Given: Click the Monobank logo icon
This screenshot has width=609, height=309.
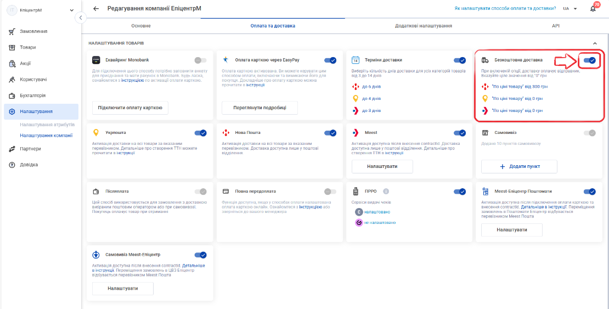Looking at the screenshot, I should pos(96,60).
